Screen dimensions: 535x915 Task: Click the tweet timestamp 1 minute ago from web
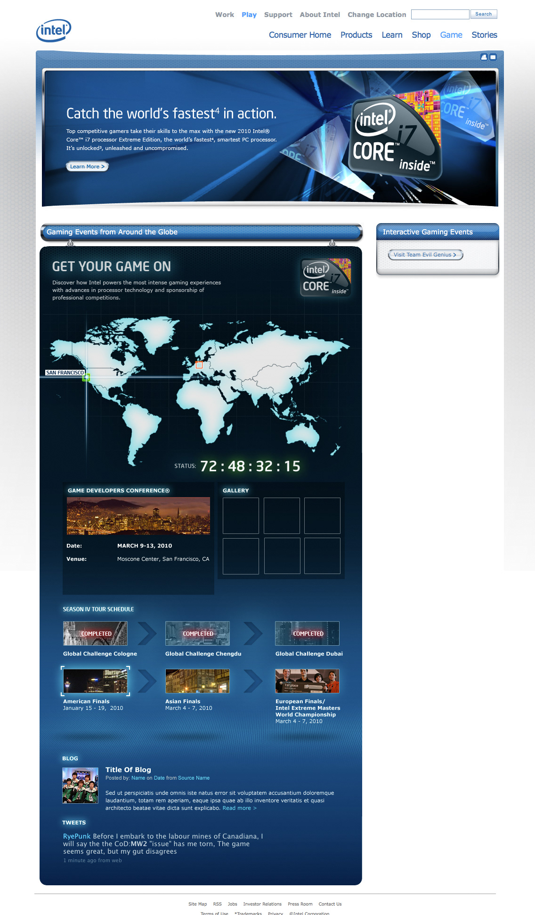92,860
